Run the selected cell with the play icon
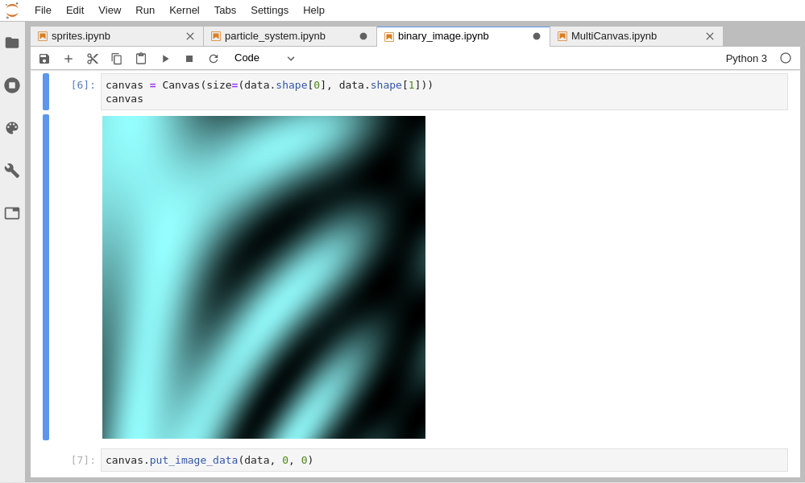 [x=165, y=58]
